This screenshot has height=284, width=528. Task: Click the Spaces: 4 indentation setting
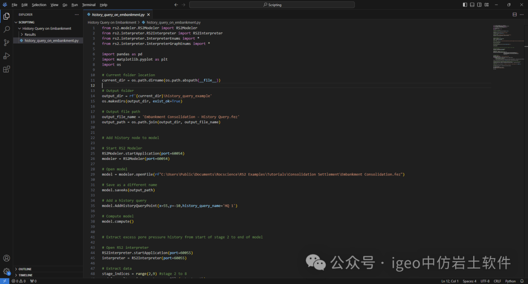tap(469, 281)
